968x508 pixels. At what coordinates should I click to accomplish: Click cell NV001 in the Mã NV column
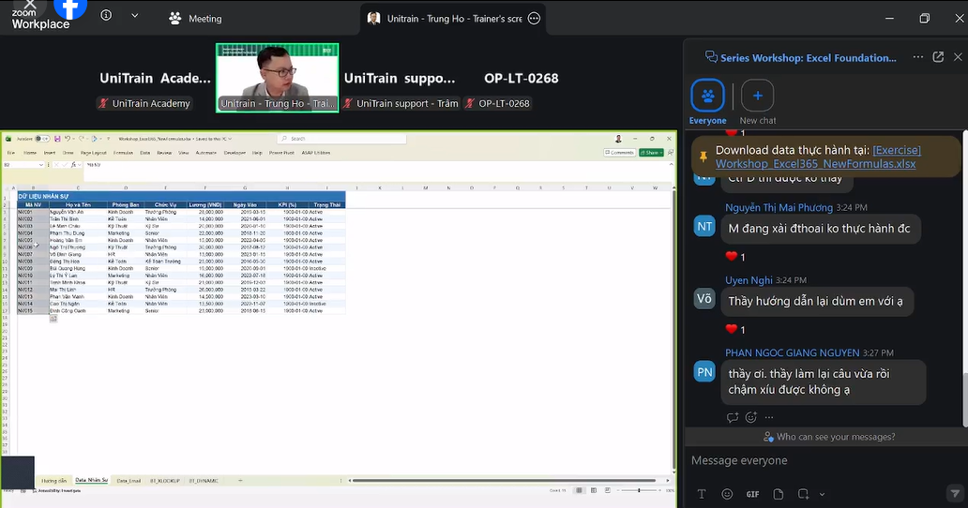pos(33,212)
